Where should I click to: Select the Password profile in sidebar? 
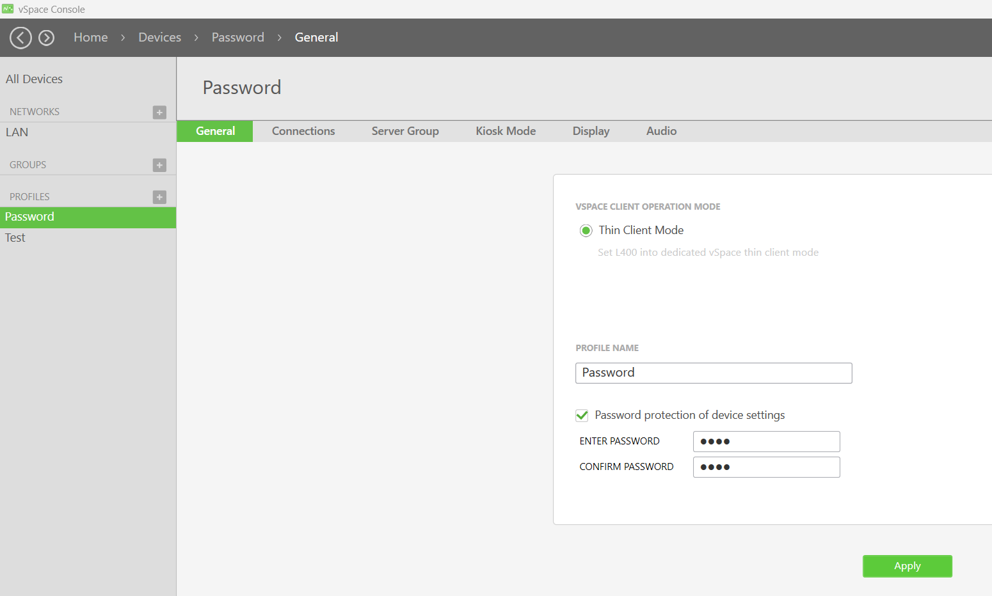point(88,217)
